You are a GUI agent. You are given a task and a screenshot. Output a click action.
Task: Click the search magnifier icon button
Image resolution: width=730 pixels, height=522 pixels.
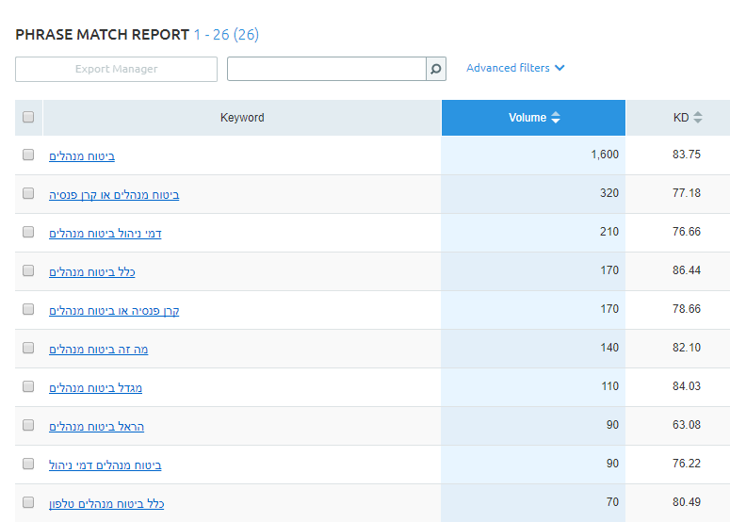436,69
